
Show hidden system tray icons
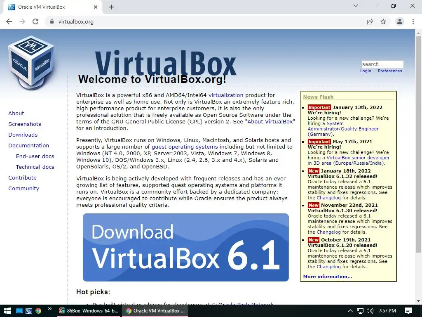[x=350, y=311]
